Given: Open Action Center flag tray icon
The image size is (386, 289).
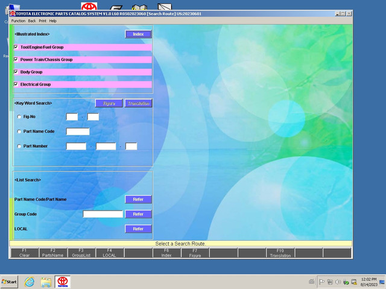Looking at the screenshot, I should pos(321,282).
